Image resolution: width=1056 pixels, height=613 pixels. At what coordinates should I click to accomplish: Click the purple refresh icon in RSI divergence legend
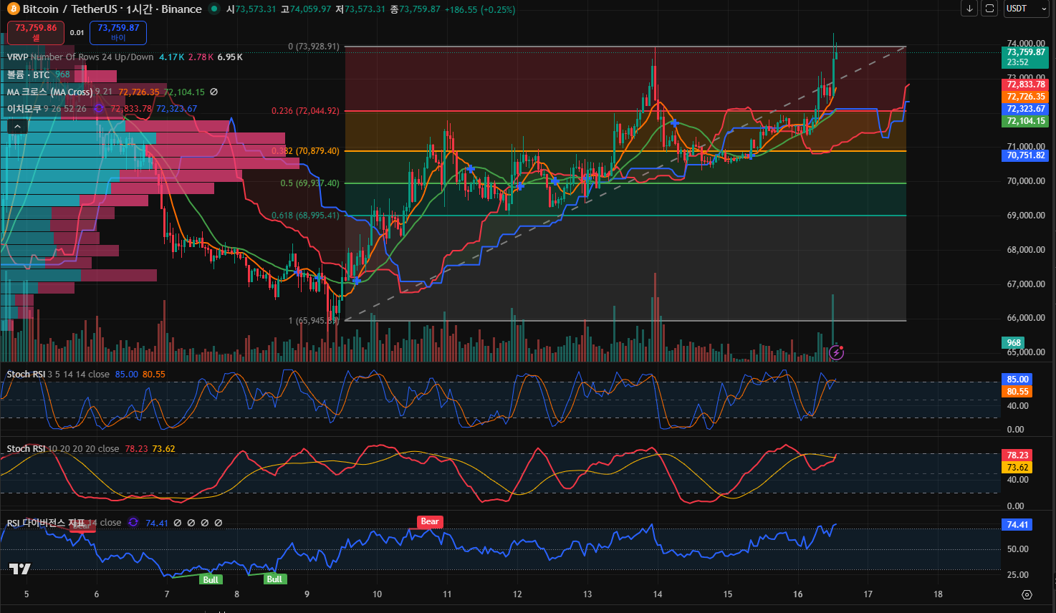coord(133,523)
